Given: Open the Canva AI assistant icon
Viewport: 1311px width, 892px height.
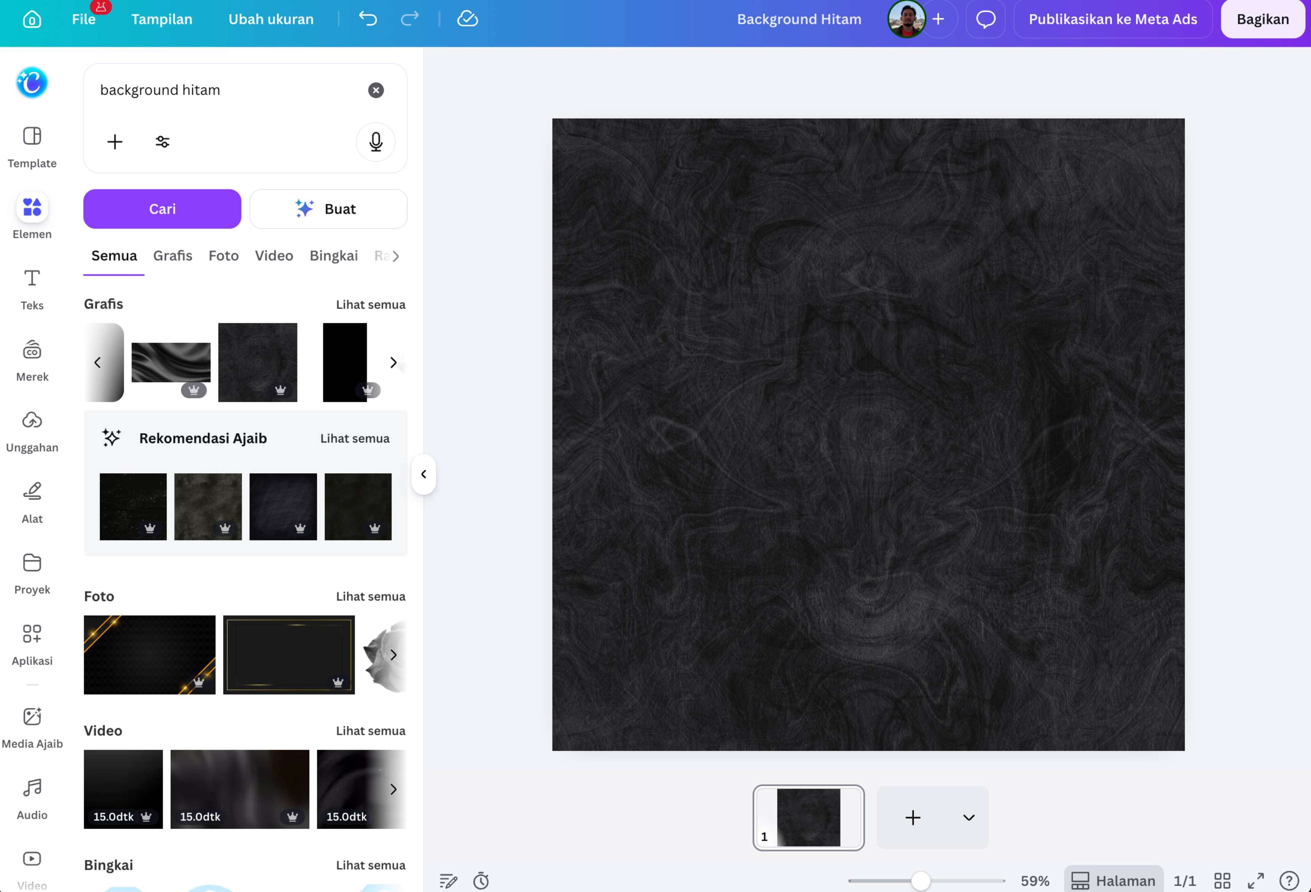Looking at the screenshot, I should pyautogui.click(x=32, y=83).
